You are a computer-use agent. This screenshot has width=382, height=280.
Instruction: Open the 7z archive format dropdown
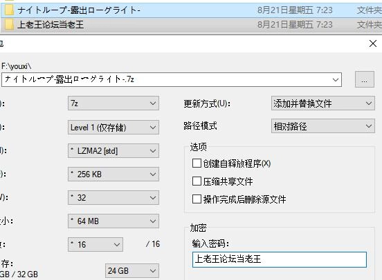coord(113,103)
